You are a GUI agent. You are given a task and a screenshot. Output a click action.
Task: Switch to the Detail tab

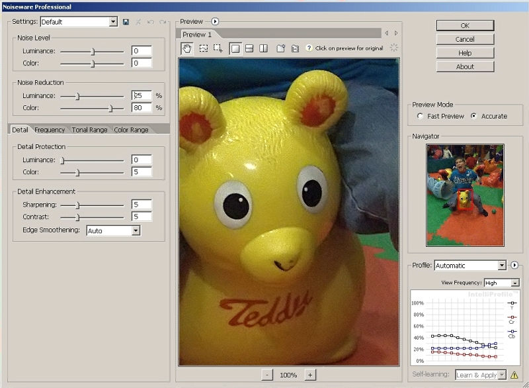(x=20, y=130)
